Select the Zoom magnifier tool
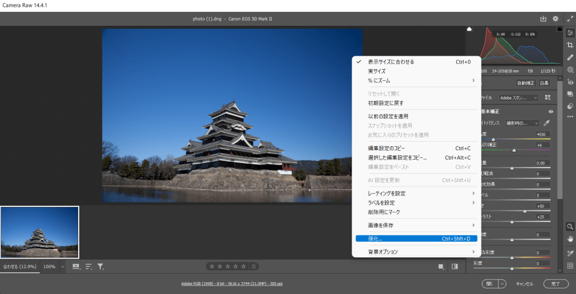The height and width of the screenshot is (294, 576). coord(570,227)
